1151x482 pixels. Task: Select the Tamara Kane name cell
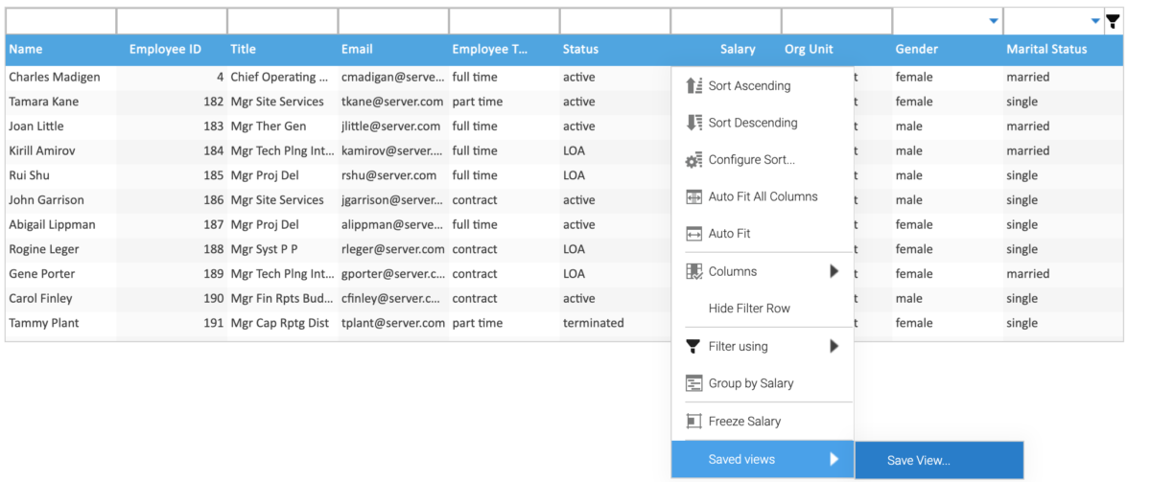(x=60, y=102)
